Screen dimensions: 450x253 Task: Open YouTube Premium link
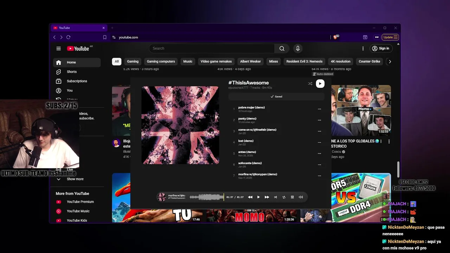(77, 202)
